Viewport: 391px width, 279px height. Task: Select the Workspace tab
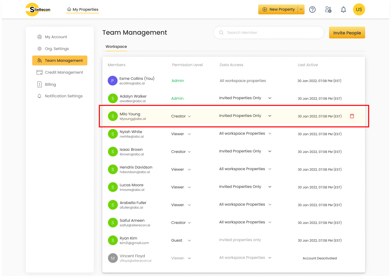(x=116, y=46)
